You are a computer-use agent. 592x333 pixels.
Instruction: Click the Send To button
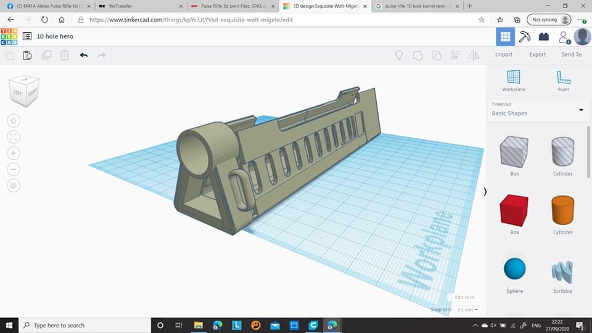(x=571, y=54)
